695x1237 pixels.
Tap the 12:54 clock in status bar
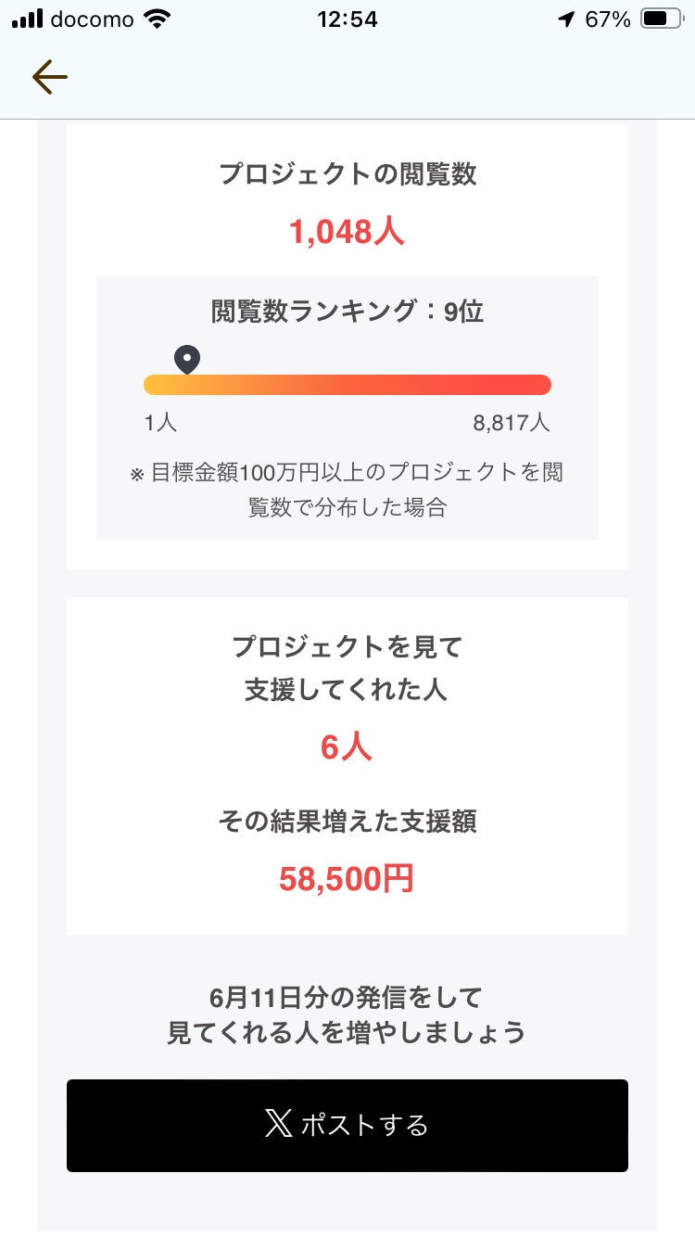click(347, 19)
